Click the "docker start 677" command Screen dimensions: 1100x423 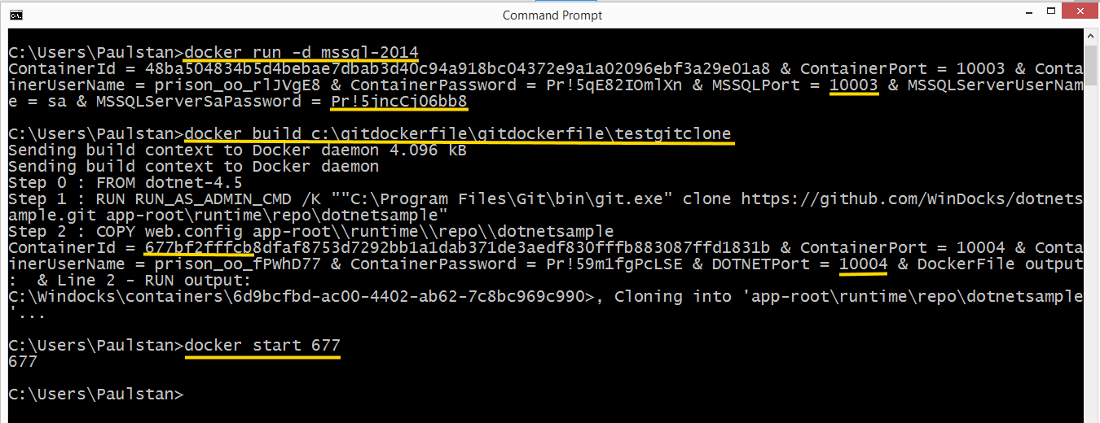pyautogui.click(x=262, y=346)
